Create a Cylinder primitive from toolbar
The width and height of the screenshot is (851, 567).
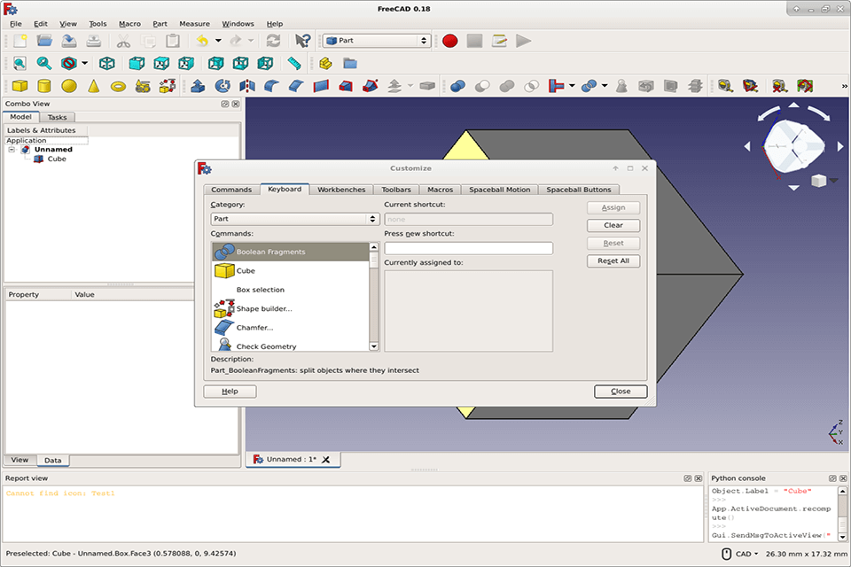(x=44, y=86)
